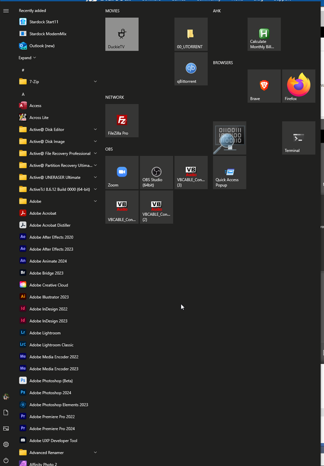This screenshot has height=466, width=324.
Task: Open Adobe Lightroom entry
Action: (x=58, y=333)
